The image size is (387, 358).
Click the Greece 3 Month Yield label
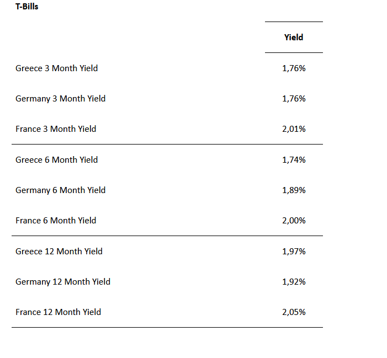click(x=56, y=68)
